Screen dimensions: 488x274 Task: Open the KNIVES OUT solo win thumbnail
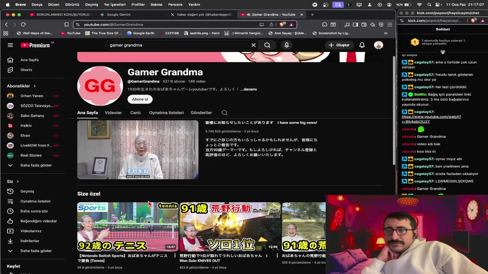click(230, 227)
